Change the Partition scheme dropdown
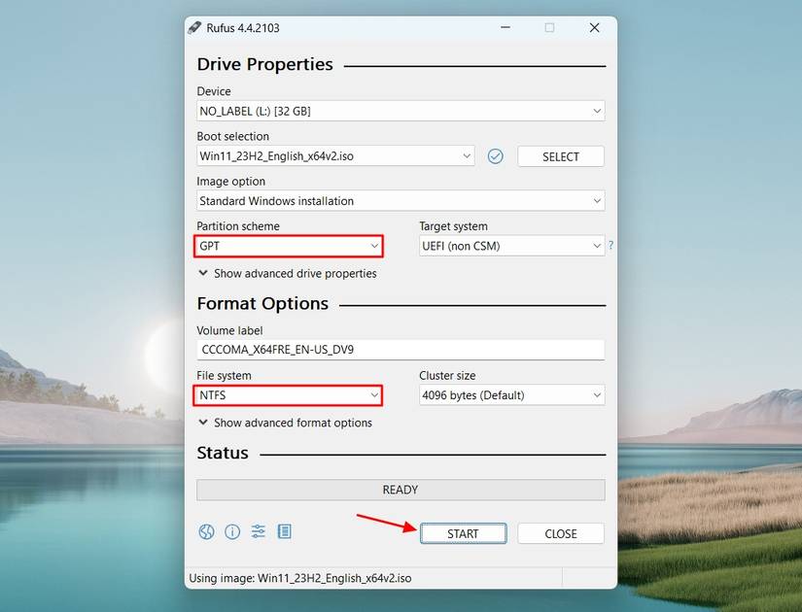The width and height of the screenshot is (802, 612). [x=288, y=246]
